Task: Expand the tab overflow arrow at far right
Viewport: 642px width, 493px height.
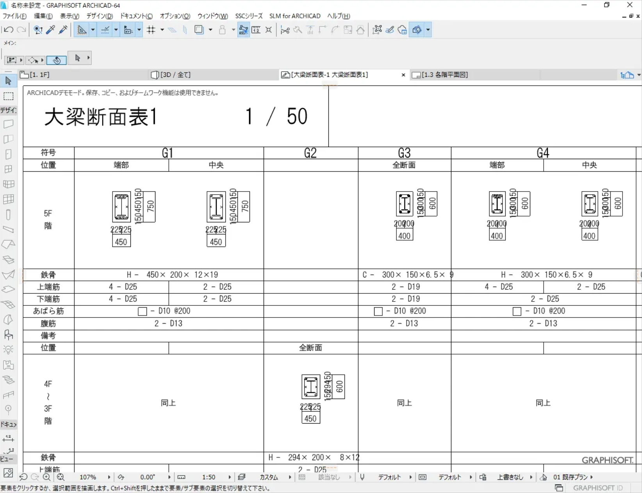Action: [639, 75]
